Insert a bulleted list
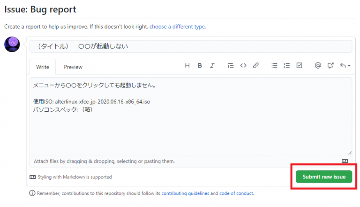Image resolution: width=360 pixels, height=207 pixels. [275, 66]
